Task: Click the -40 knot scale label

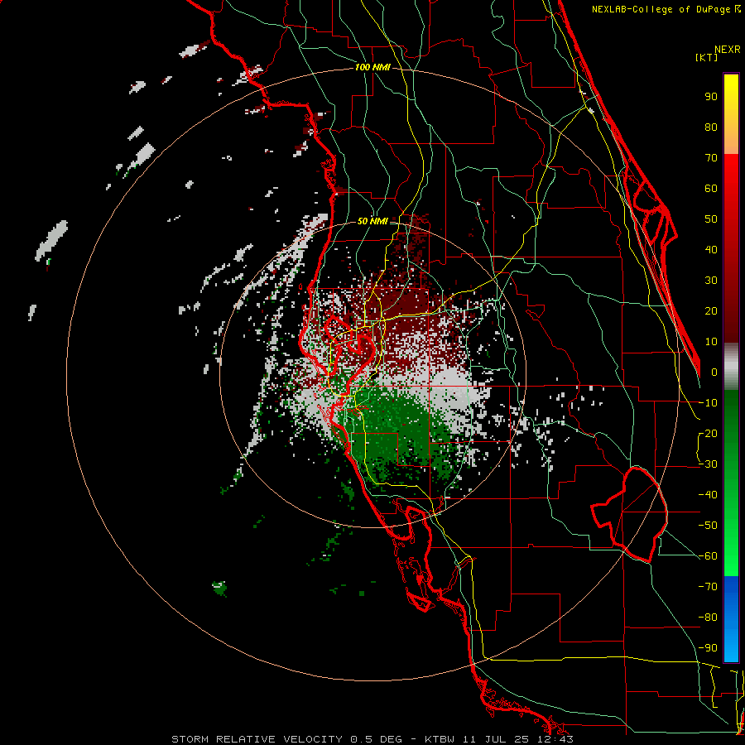Action: (x=708, y=495)
